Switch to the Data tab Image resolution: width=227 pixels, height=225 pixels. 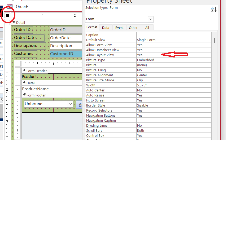pyautogui.click(x=106, y=27)
